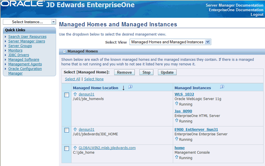Check the box for /u01/jde_homewls managed home
The image size is (265, 166).
click(67, 95)
